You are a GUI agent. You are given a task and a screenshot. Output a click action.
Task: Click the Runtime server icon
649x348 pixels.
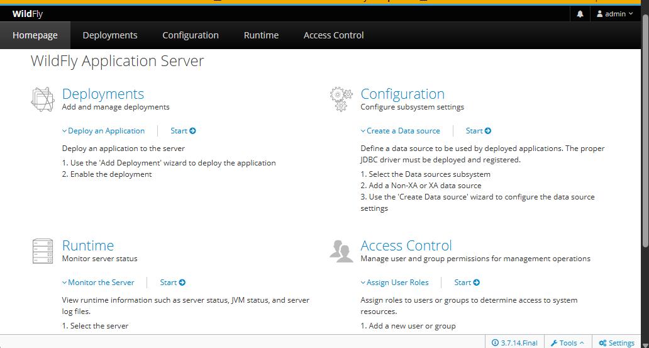tap(42, 251)
